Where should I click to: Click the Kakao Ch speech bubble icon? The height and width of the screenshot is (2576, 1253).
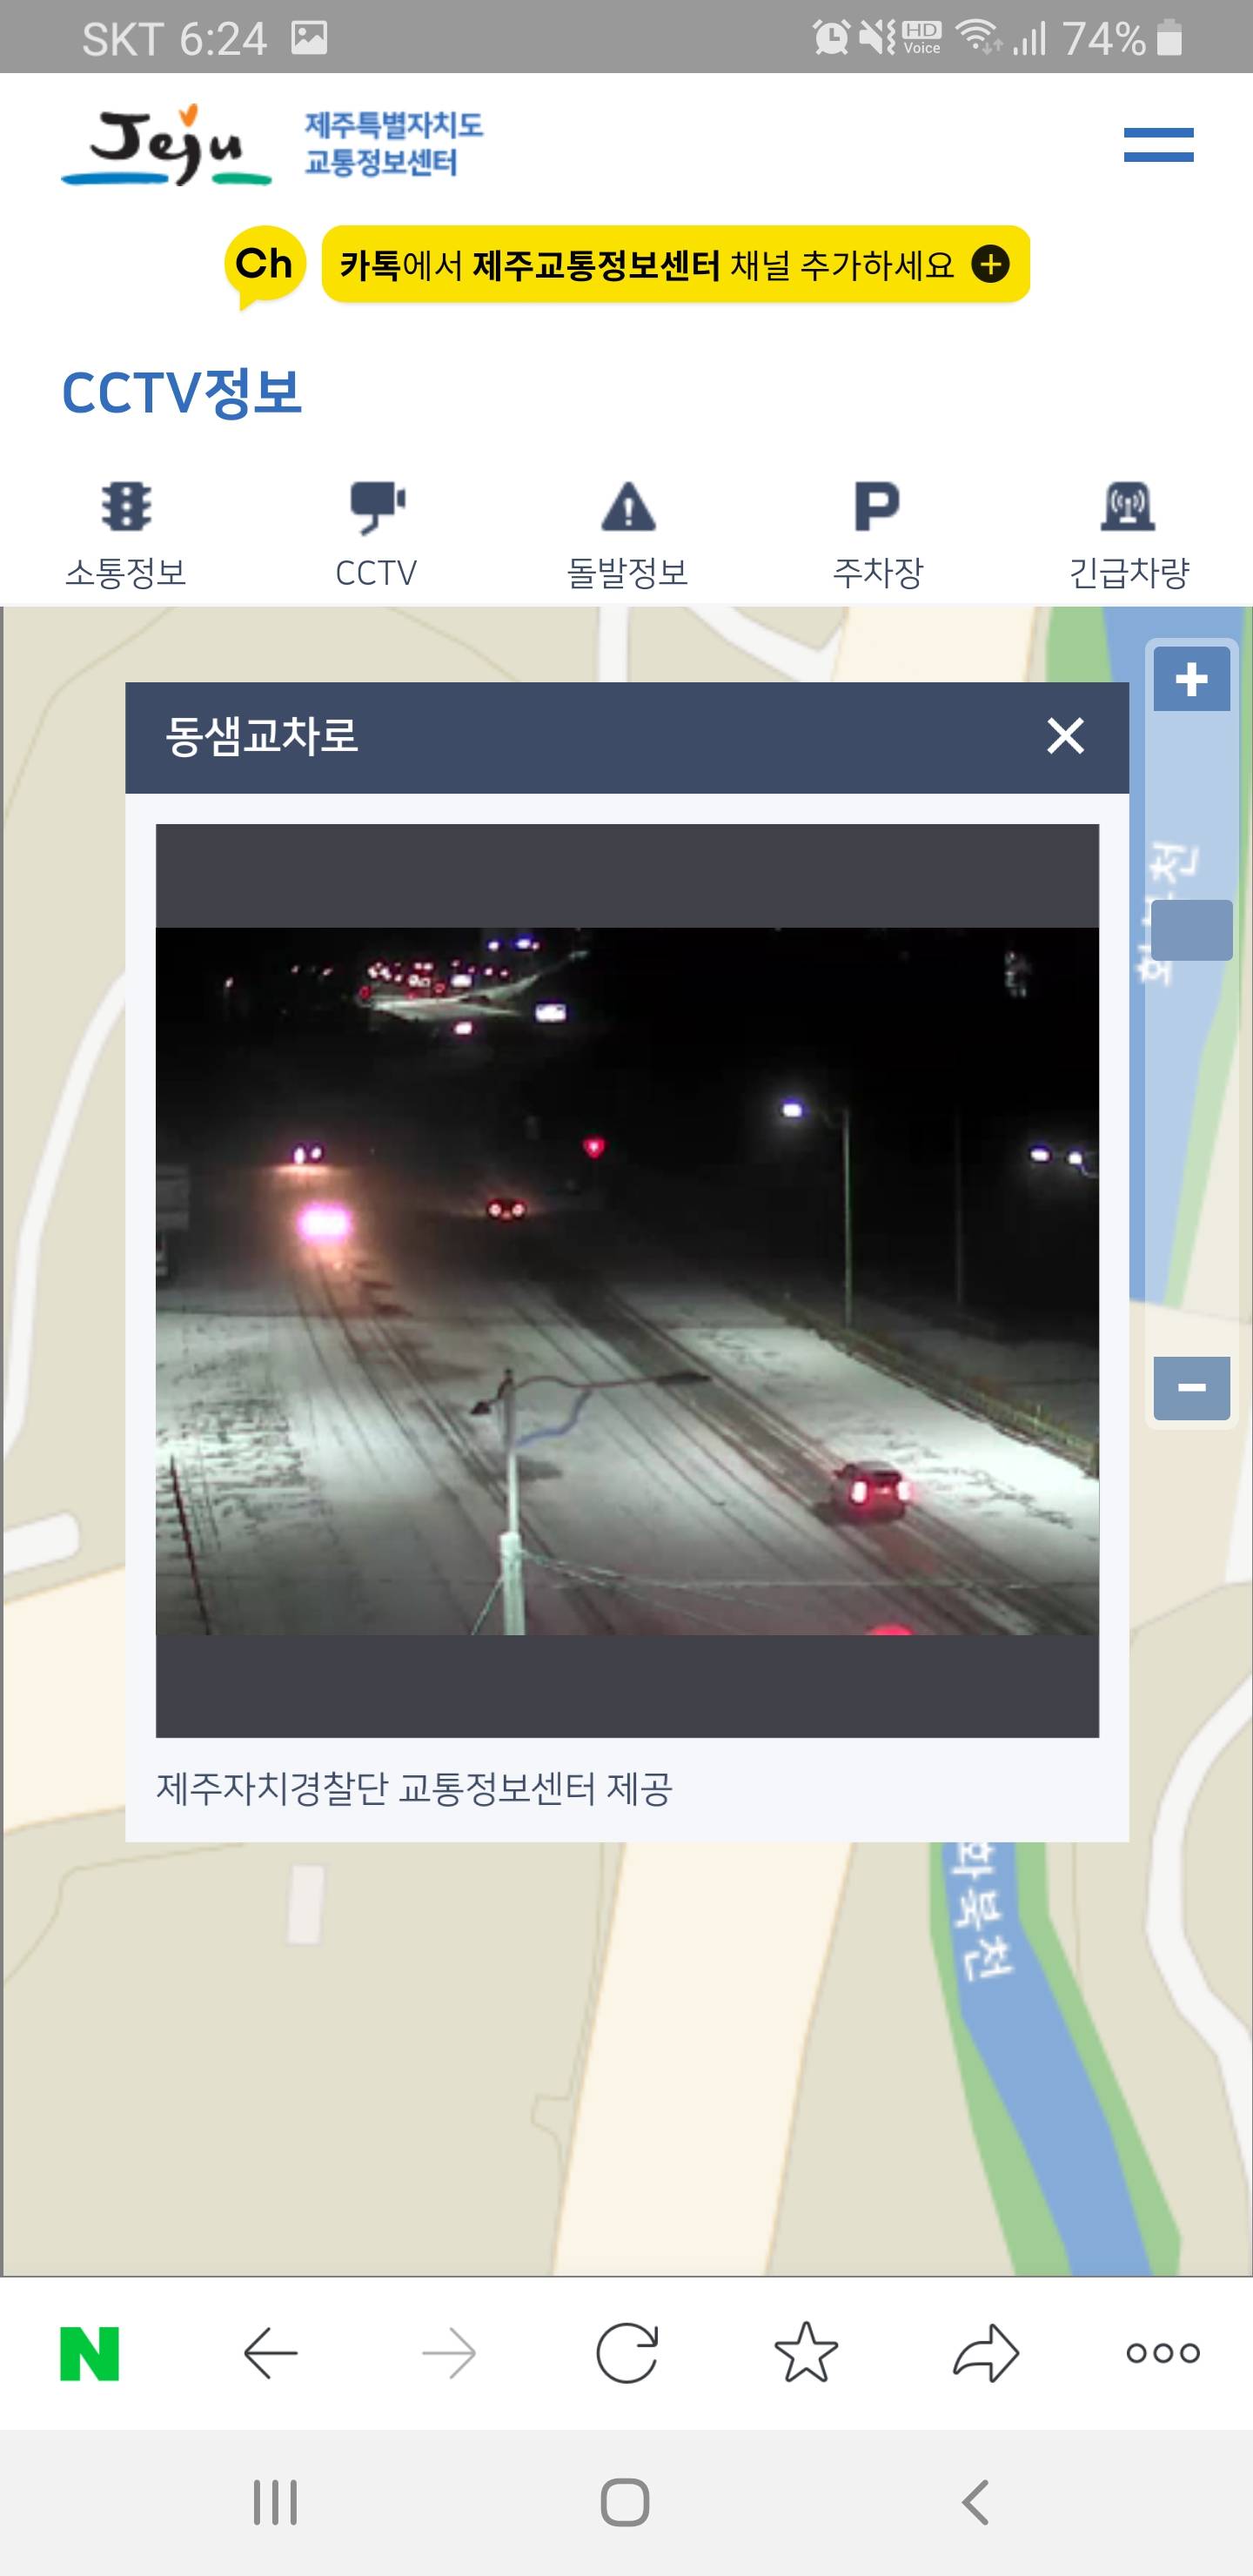click(264, 266)
